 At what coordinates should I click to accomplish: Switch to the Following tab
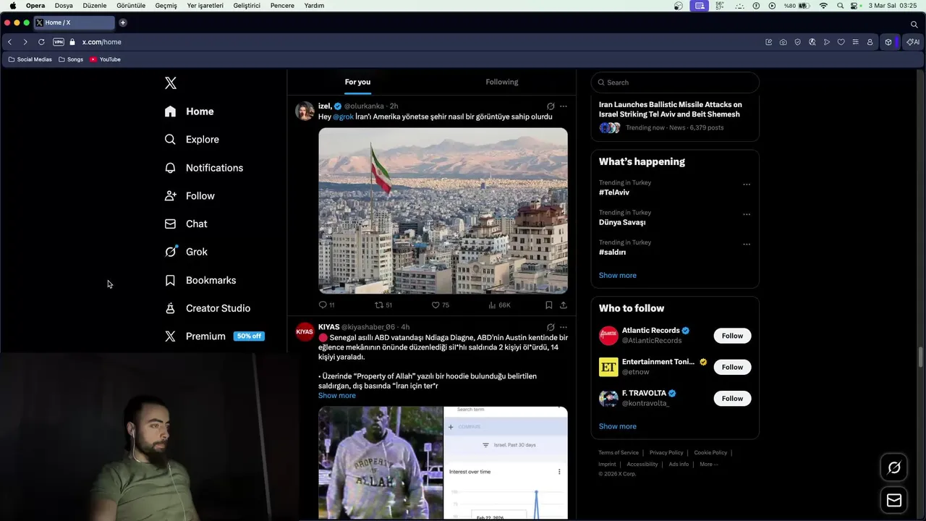pyautogui.click(x=502, y=82)
